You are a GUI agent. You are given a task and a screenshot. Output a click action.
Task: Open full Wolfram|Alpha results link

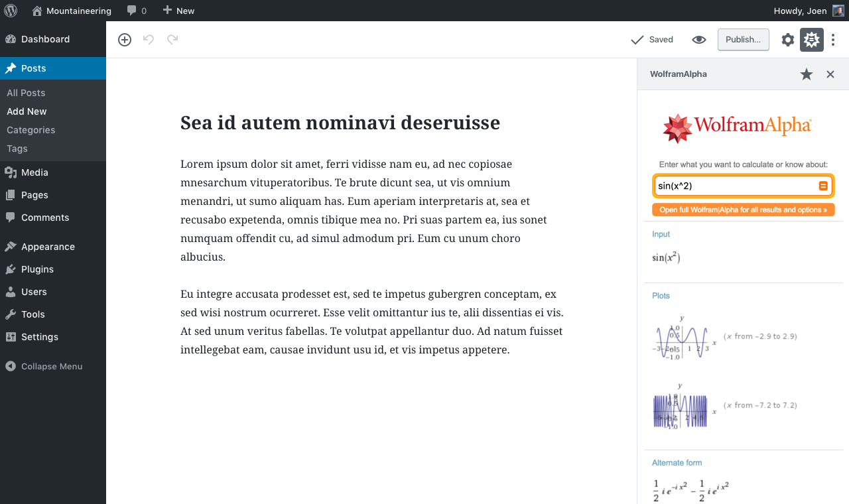pos(743,210)
